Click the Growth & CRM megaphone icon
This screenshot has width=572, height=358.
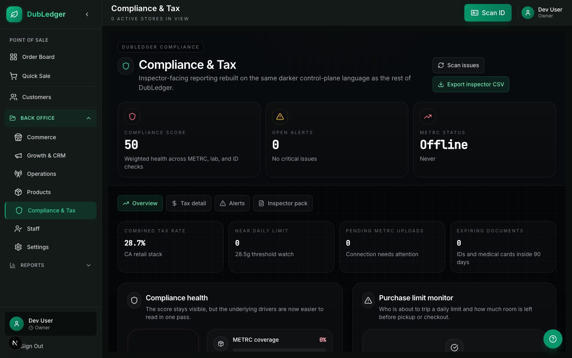click(18, 156)
